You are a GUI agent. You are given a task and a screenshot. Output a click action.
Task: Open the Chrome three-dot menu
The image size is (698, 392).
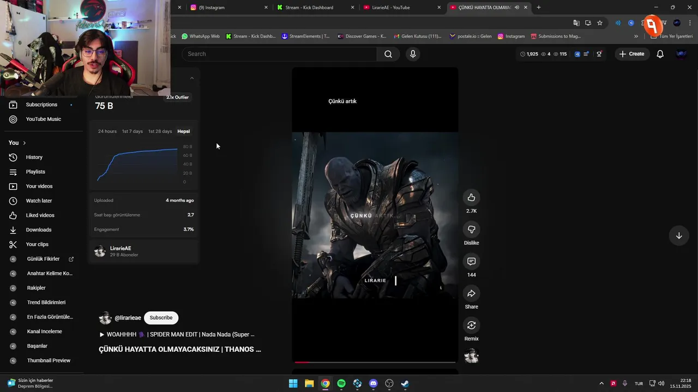[x=690, y=23]
